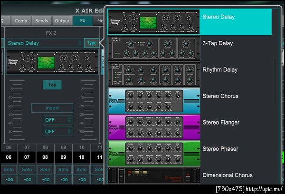This screenshot has height=194, width=285.
Task: Choose Stereo Flanger effect name
Action: [x=221, y=122]
